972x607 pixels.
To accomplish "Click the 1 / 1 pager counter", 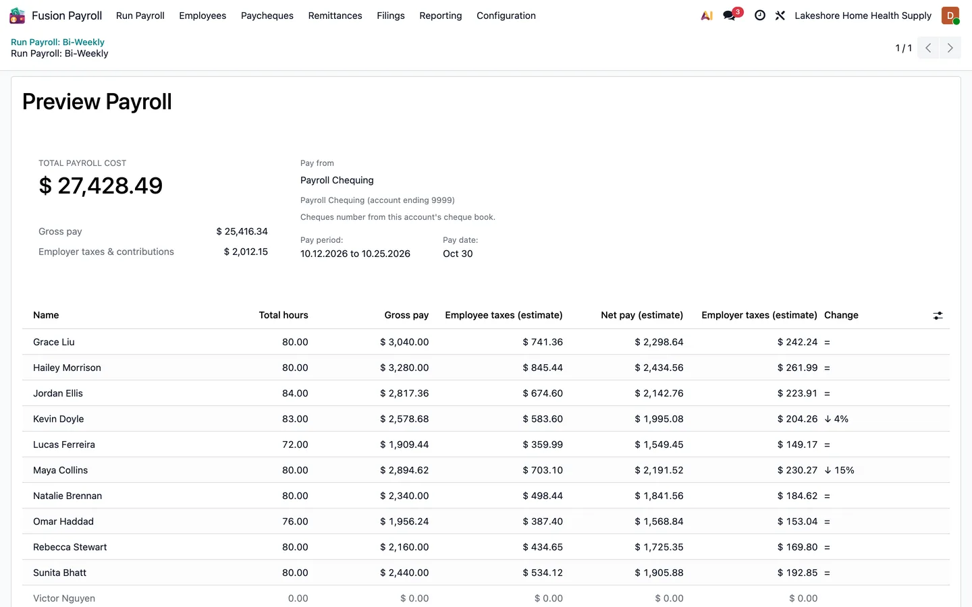I will [x=904, y=48].
